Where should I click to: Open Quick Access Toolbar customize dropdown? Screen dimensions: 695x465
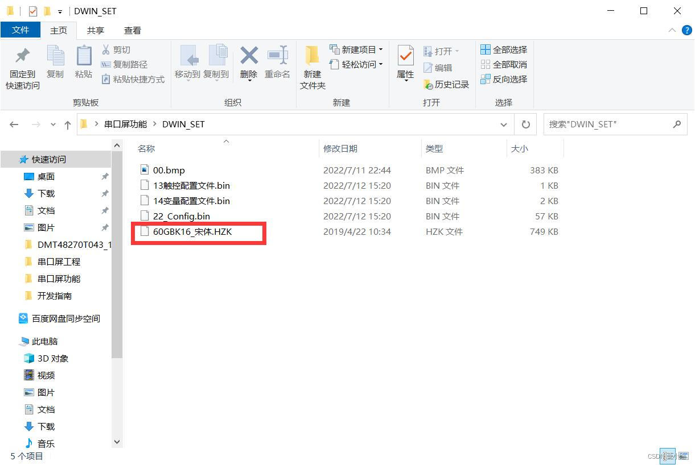coord(60,11)
